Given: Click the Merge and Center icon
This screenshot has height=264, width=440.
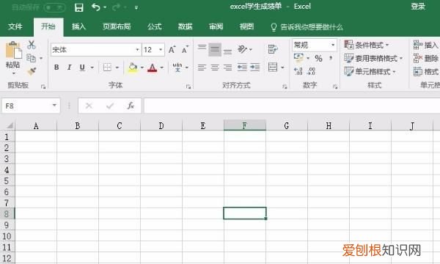Looking at the screenshot, I should click(273, 67).
